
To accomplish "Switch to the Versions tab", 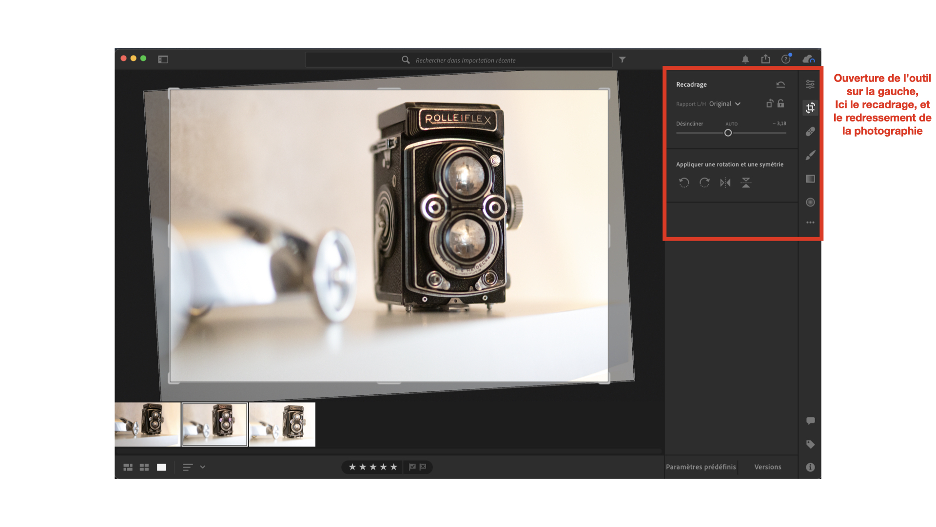I will (x=767, y=467).
